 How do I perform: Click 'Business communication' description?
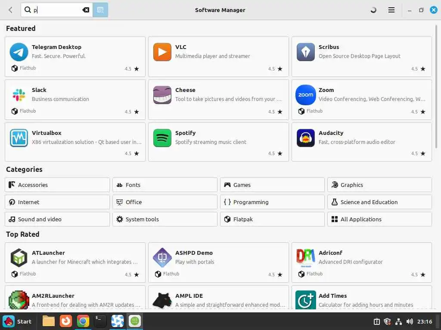(60, 99)
